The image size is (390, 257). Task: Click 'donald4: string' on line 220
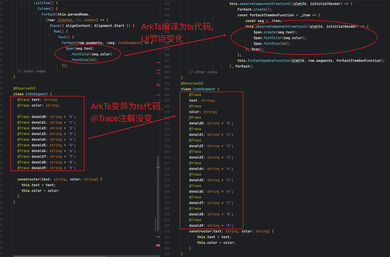click(x=211, y=169)
